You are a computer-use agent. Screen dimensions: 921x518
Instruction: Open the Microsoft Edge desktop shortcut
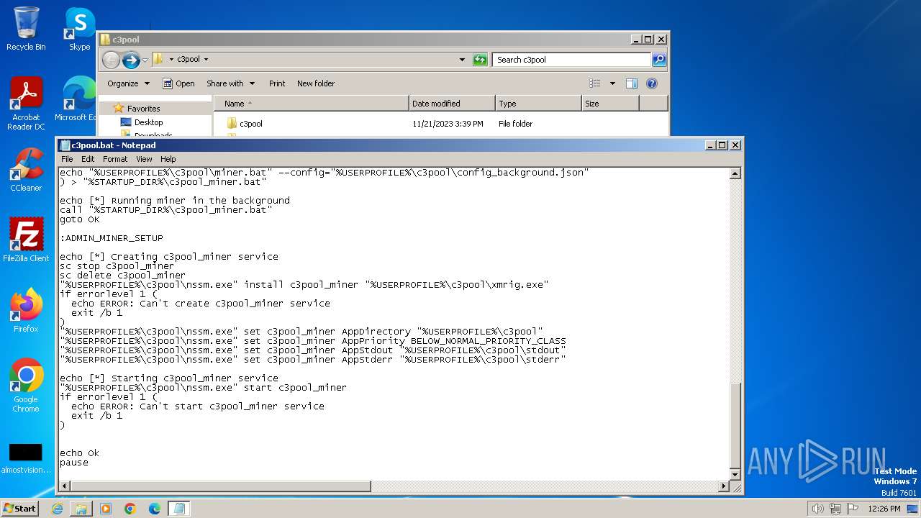click(76, 99)
